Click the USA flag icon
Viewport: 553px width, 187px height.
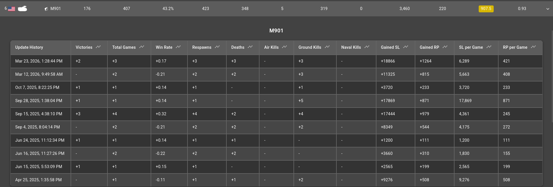point(12,9)
